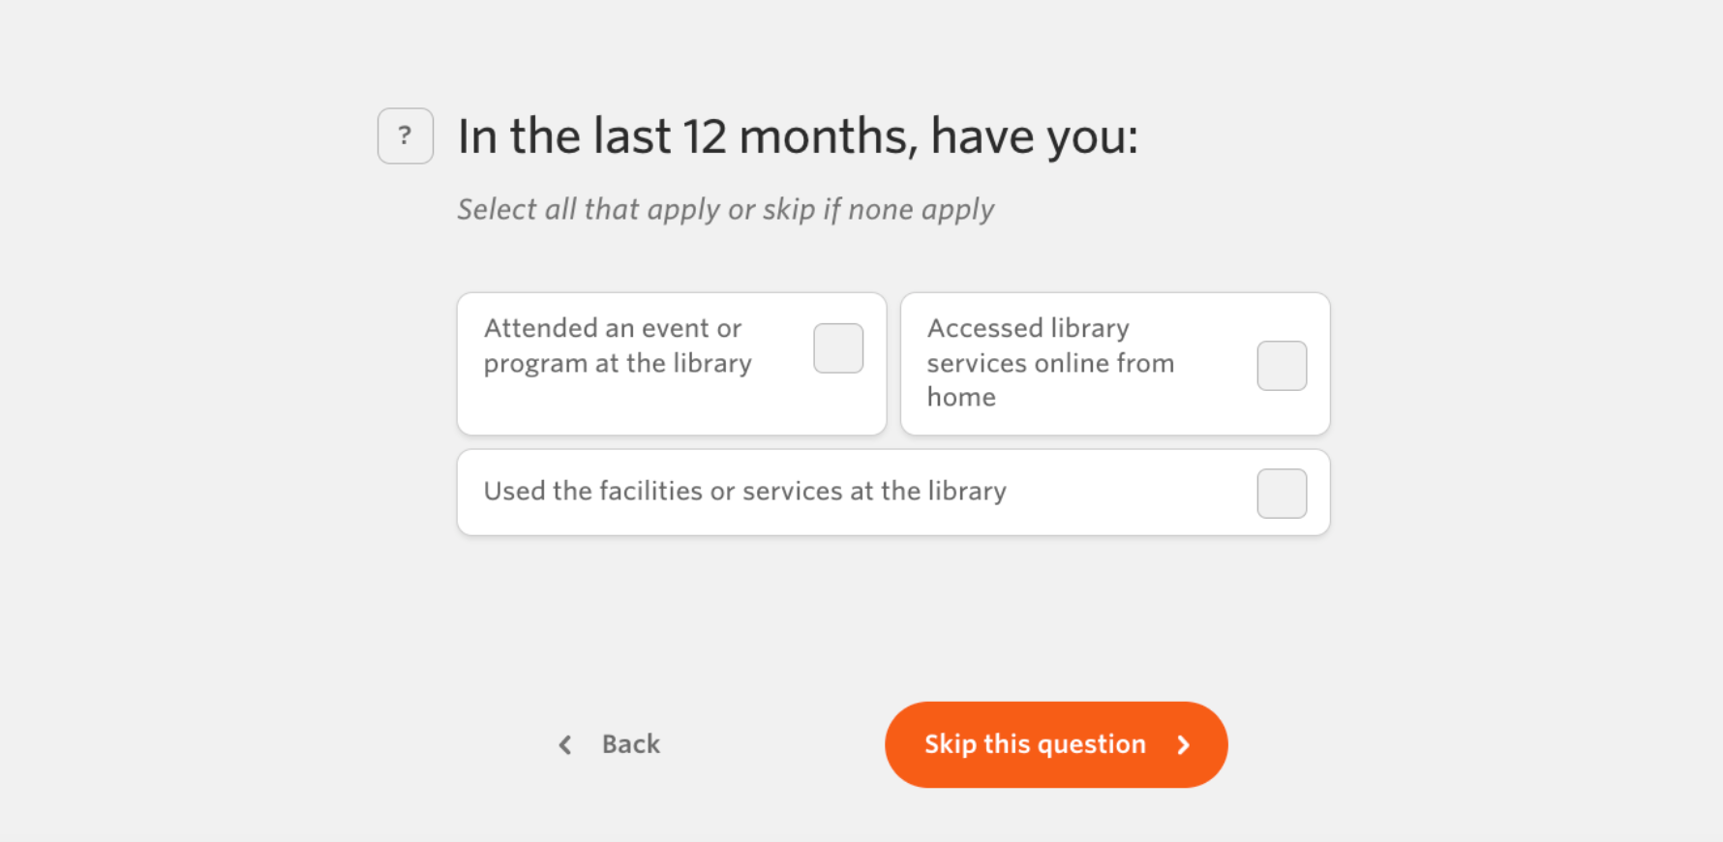Click the 'In the last 12 months' heading
Image resolution: width=1723 pixels, height=842 pixels.
coord(797,136)
